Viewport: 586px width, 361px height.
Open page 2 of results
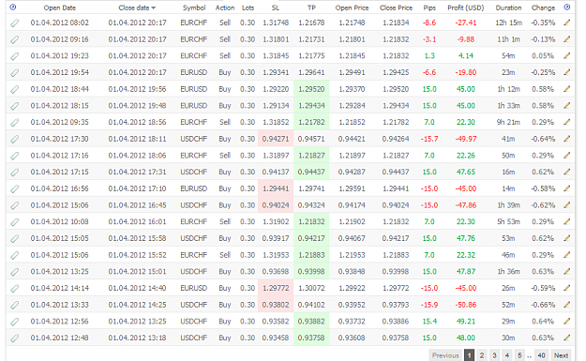click(x=482, y=355)
